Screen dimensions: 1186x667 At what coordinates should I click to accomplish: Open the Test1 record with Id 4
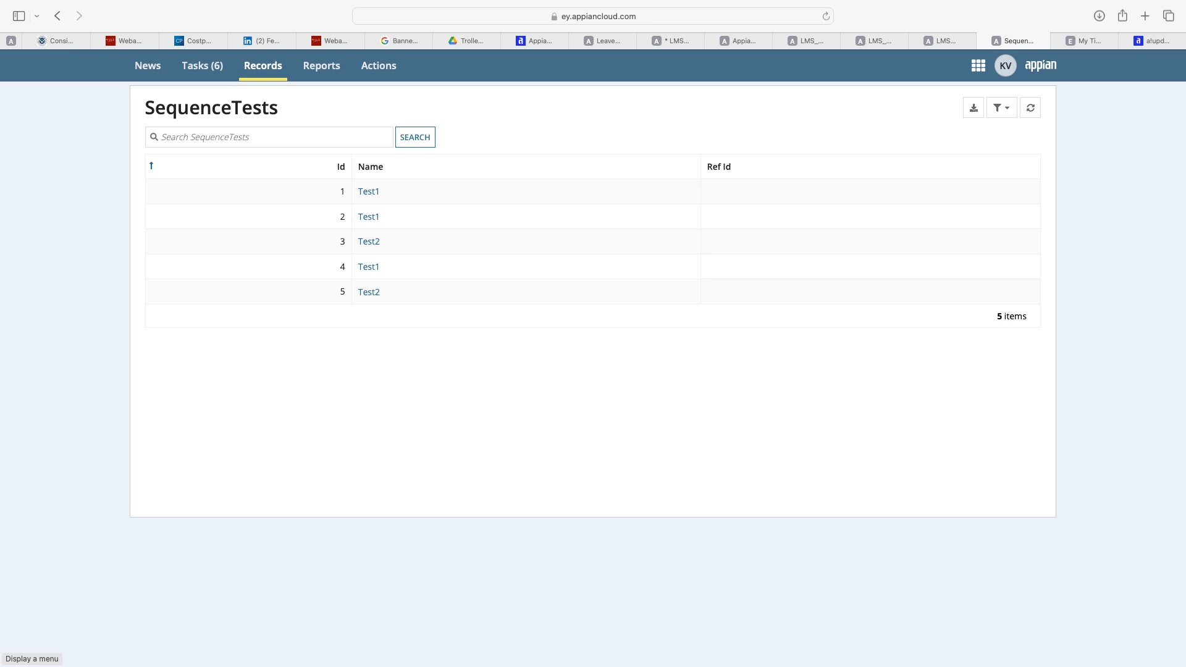[x=368, y=267]
